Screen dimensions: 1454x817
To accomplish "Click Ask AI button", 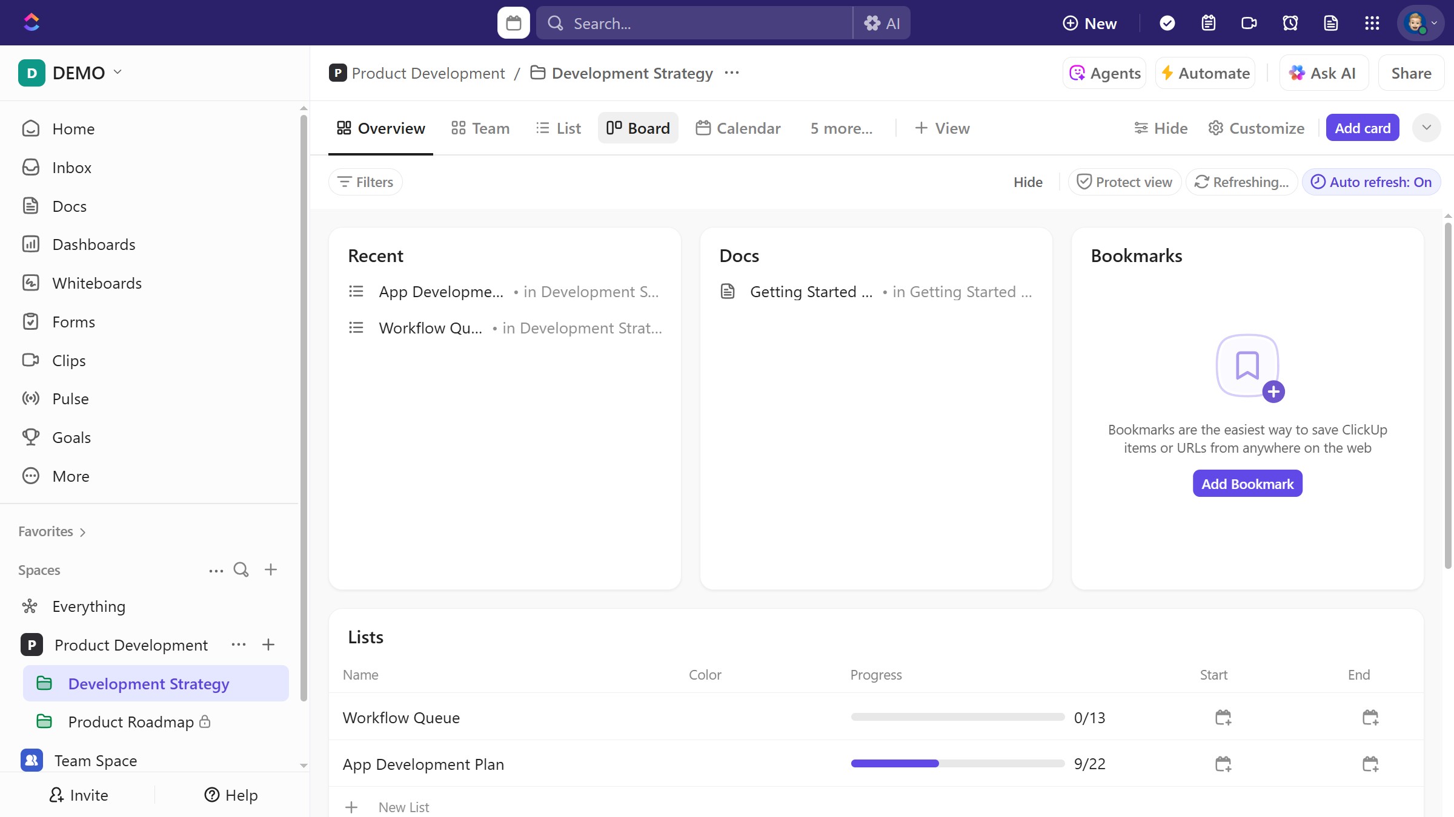I will 1324,73.
